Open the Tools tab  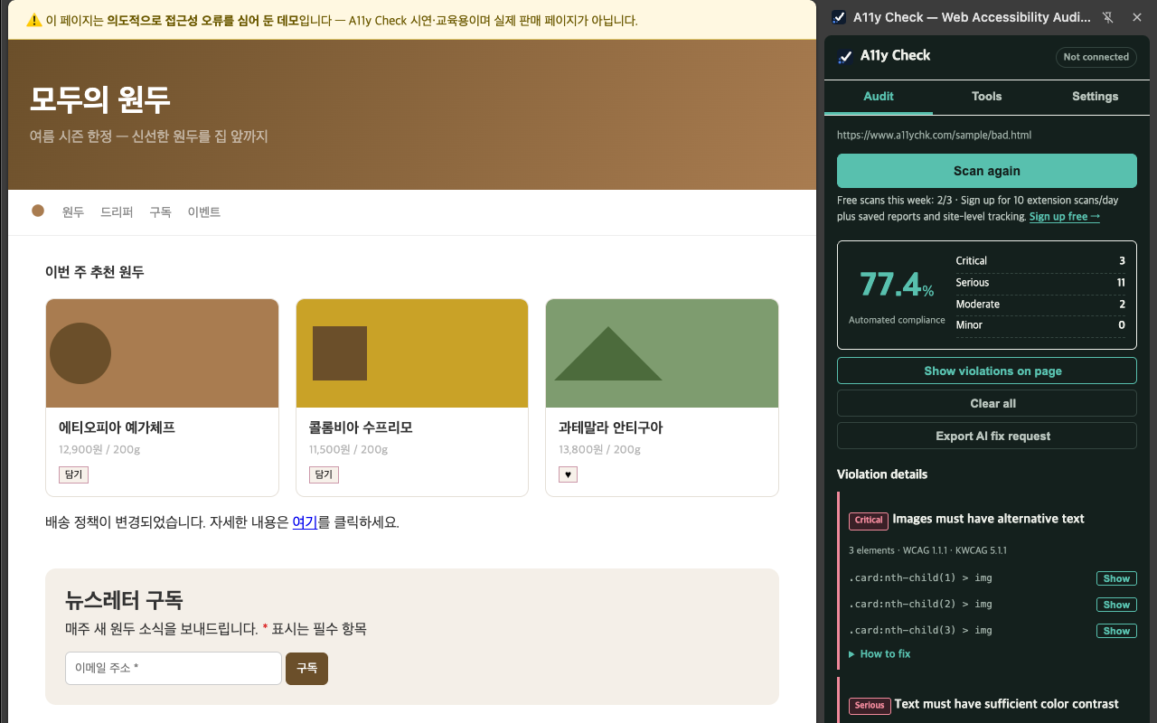coord(986,96)
